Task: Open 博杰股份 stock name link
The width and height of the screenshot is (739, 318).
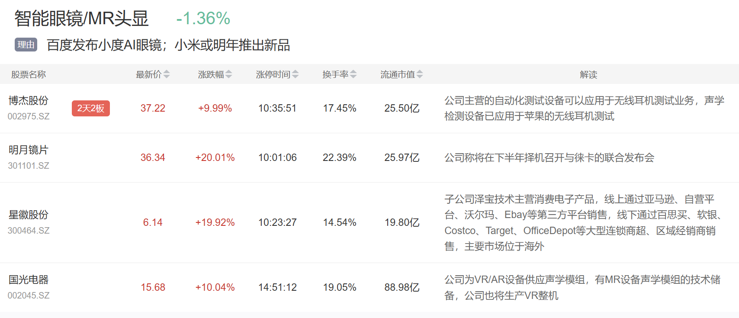Action: pyautogui.click(x=29, y=100)
